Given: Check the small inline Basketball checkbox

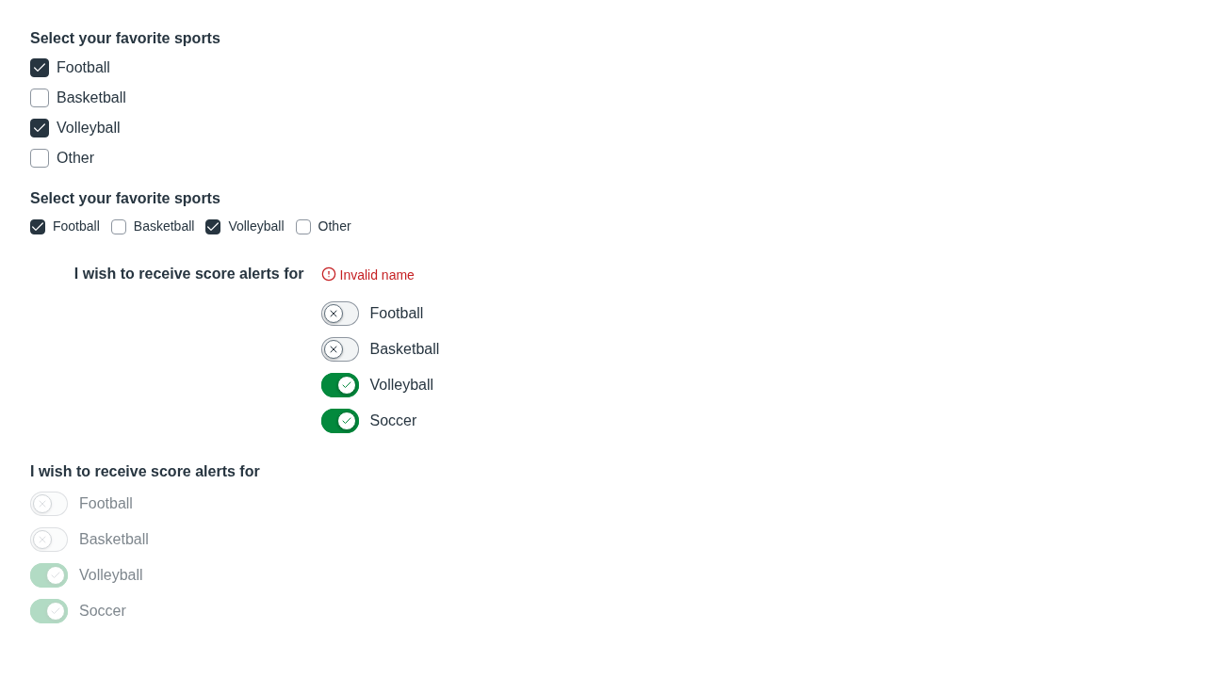Looking at the screenshot, I should [119, 227].
